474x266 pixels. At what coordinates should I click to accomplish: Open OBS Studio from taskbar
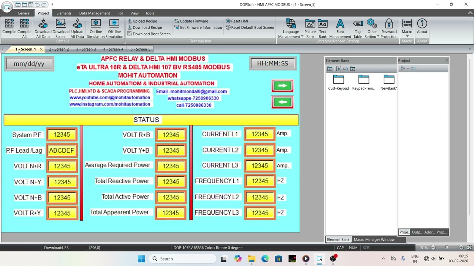333,259
